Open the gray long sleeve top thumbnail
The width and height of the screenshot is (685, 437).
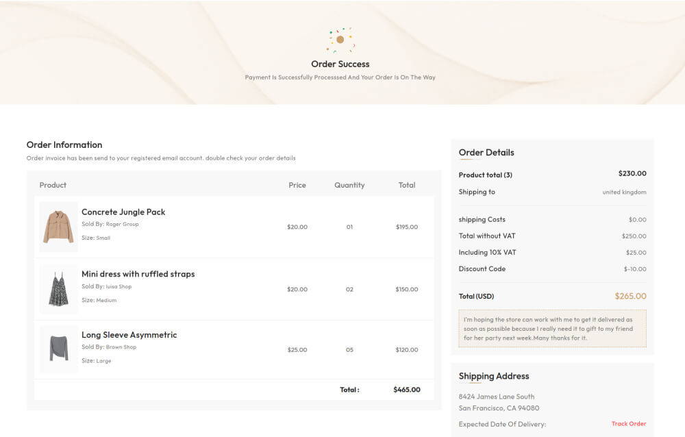(58, 349)
